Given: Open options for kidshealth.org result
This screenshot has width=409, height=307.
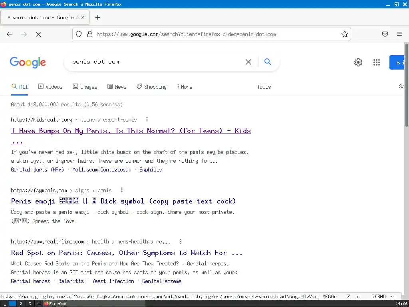Looking at the screenshot, I should [x=147, y=119].
